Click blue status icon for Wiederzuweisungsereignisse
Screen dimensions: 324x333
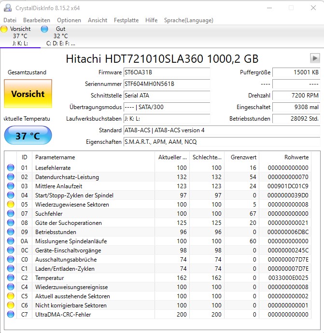tap(11, 287)
